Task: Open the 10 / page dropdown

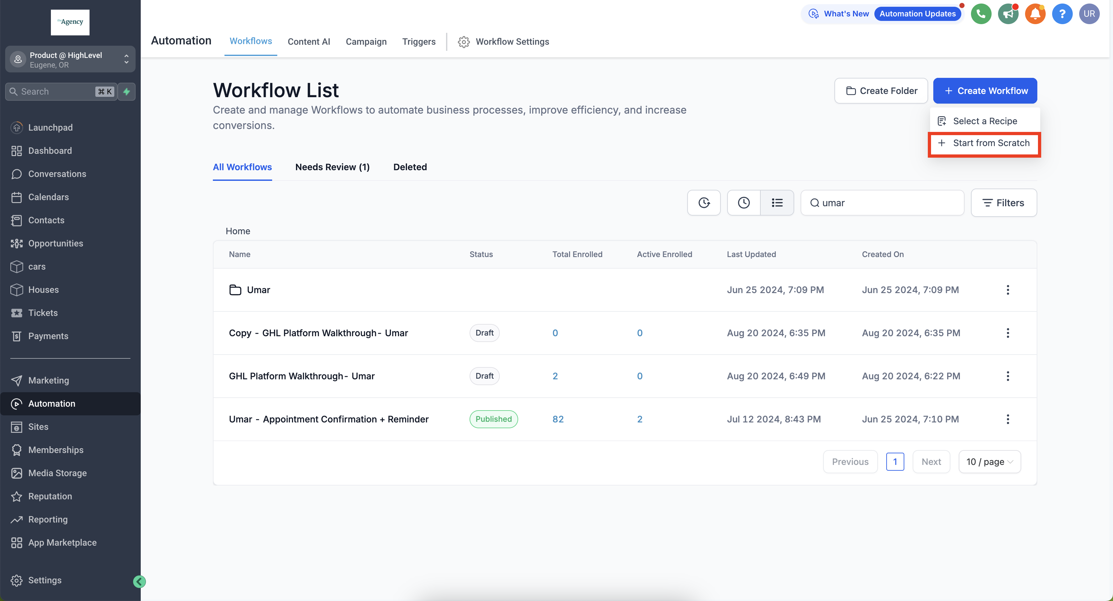Action: tap(989, 462)
